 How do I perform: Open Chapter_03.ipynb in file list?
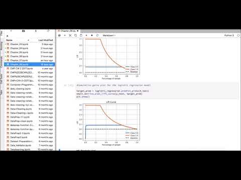click(30, 44)
